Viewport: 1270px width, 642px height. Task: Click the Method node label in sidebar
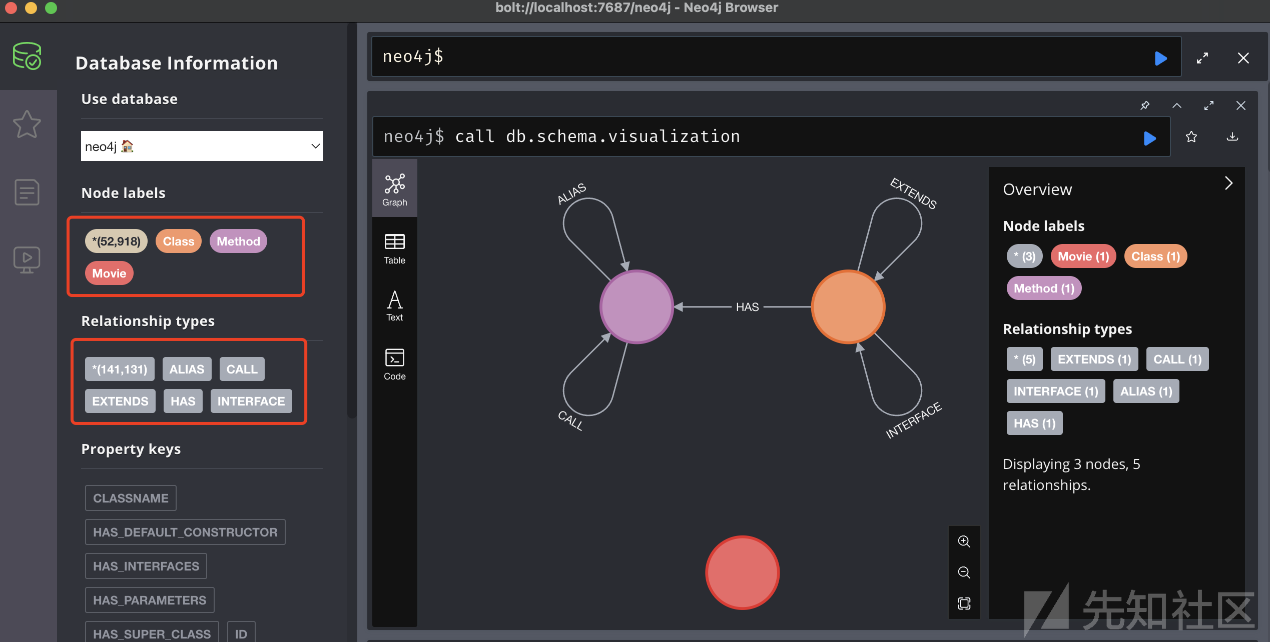(238, 241)
